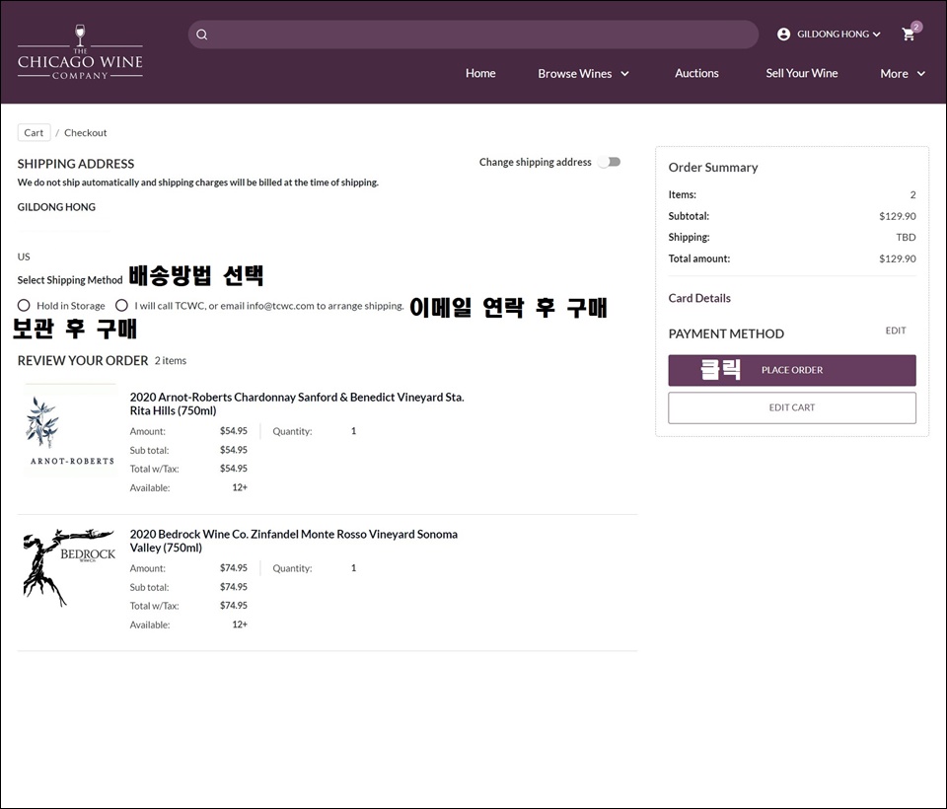
Task: Click inside the search input field
Action: pos(473,35)
